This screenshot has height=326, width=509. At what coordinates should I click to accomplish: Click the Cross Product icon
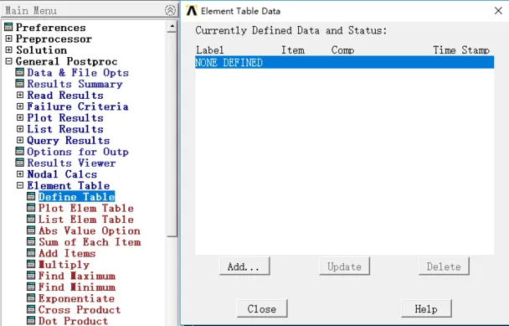[31, 309]
